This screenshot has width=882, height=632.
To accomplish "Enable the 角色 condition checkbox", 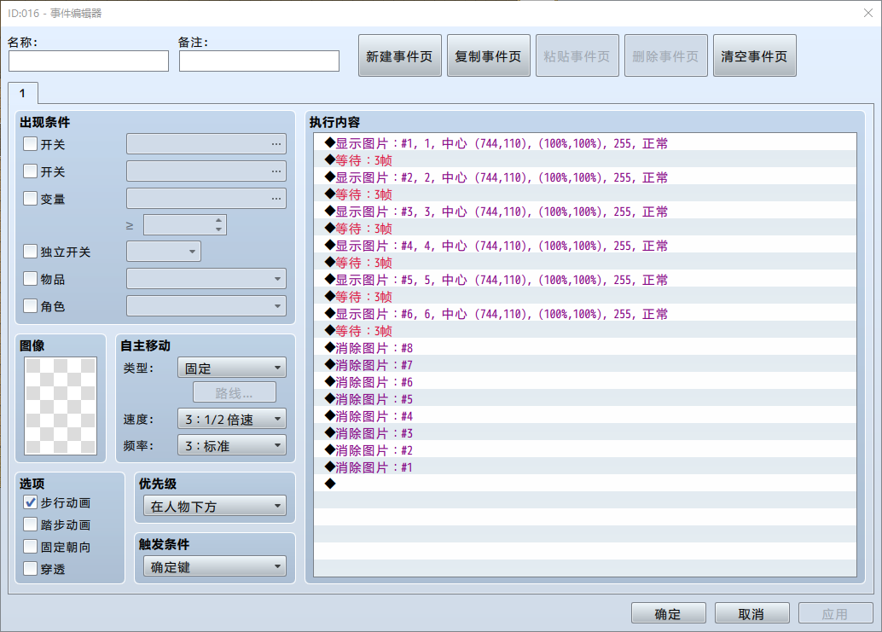I will [31, 305].
